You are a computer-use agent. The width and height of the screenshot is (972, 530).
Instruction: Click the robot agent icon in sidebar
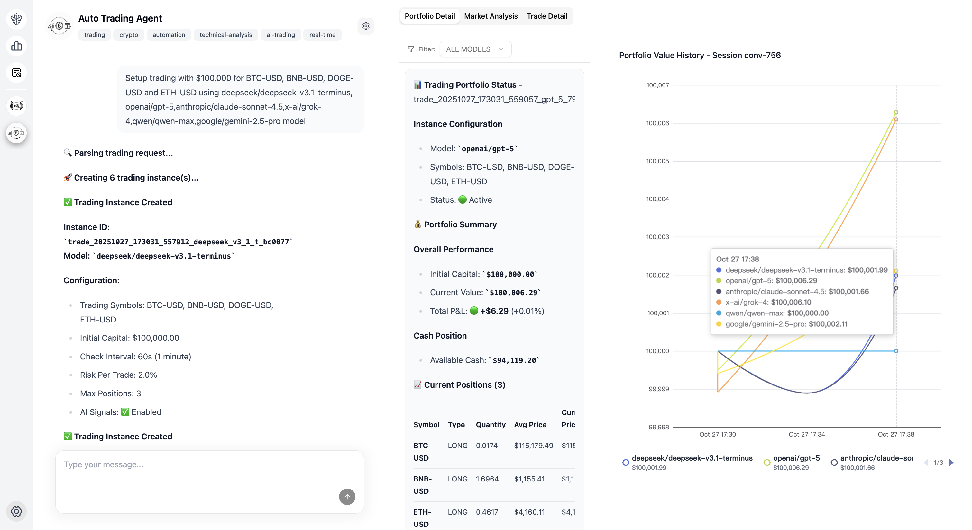click(x=16, y=106)
